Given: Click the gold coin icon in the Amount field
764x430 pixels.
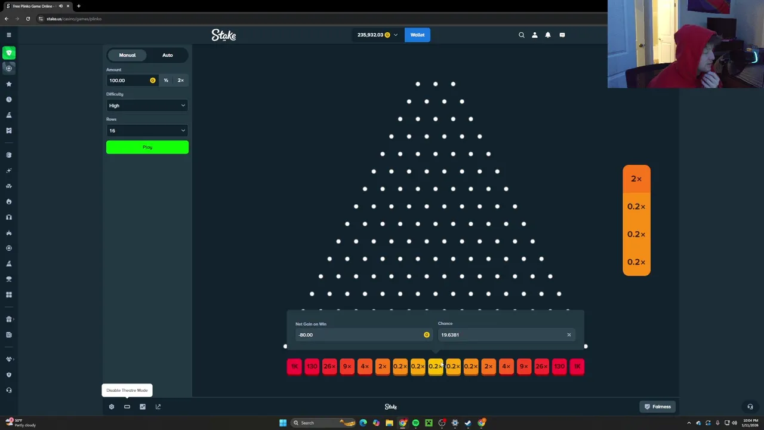Looking at the screenshot, I should click(153, 80).
